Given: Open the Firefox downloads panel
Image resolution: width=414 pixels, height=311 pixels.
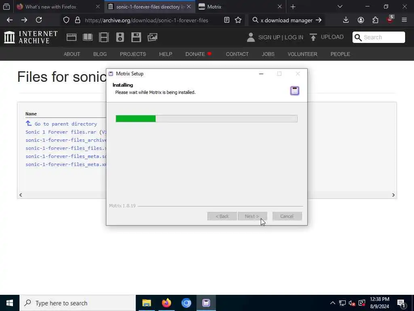Looking at the screenshot, I should 346,20.
